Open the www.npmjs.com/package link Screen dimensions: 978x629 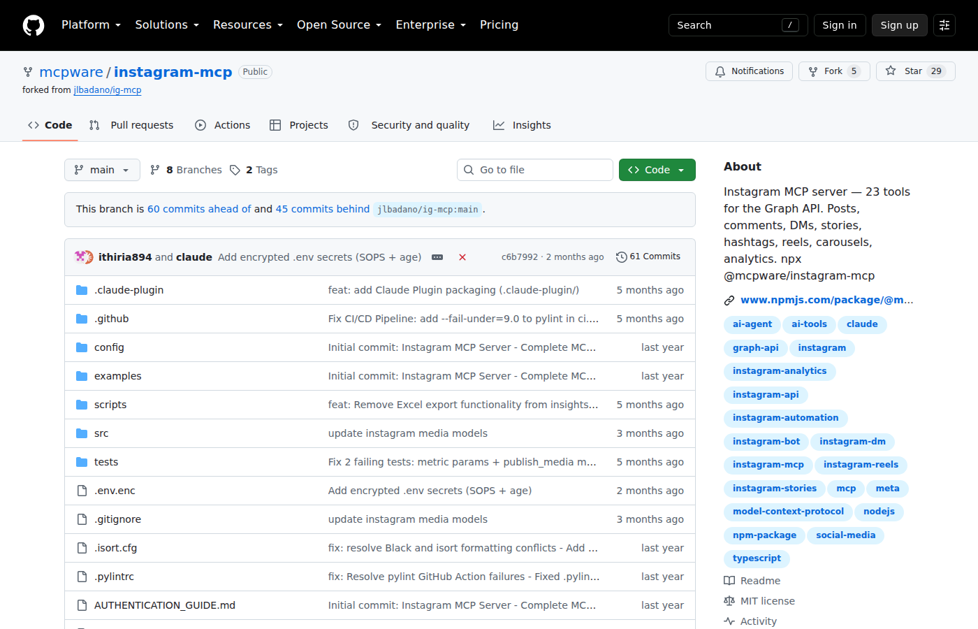pyautogui.click(x=827, y=300)
